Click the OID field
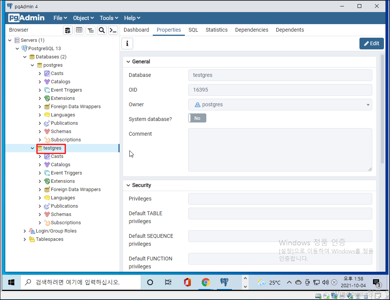390x300 pixels. (280, 90)
